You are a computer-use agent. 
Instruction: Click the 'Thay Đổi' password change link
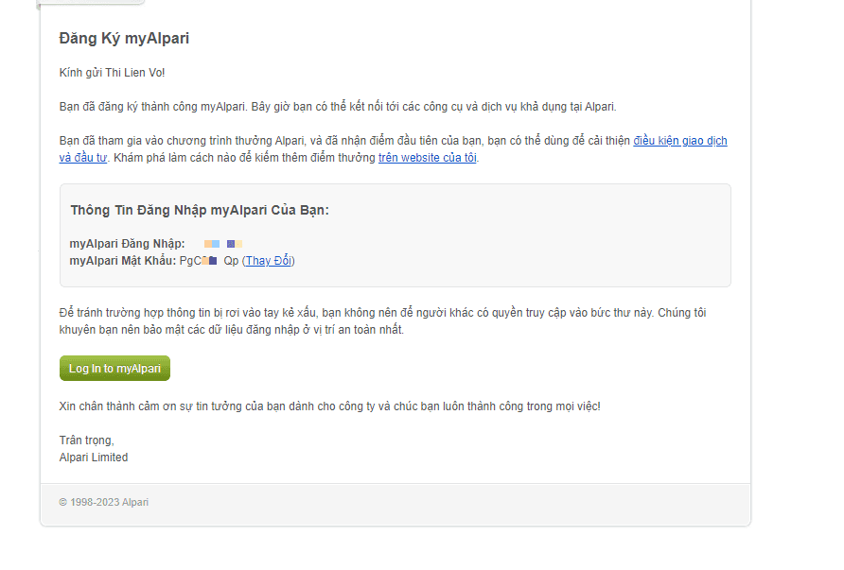tap(268, 261)
